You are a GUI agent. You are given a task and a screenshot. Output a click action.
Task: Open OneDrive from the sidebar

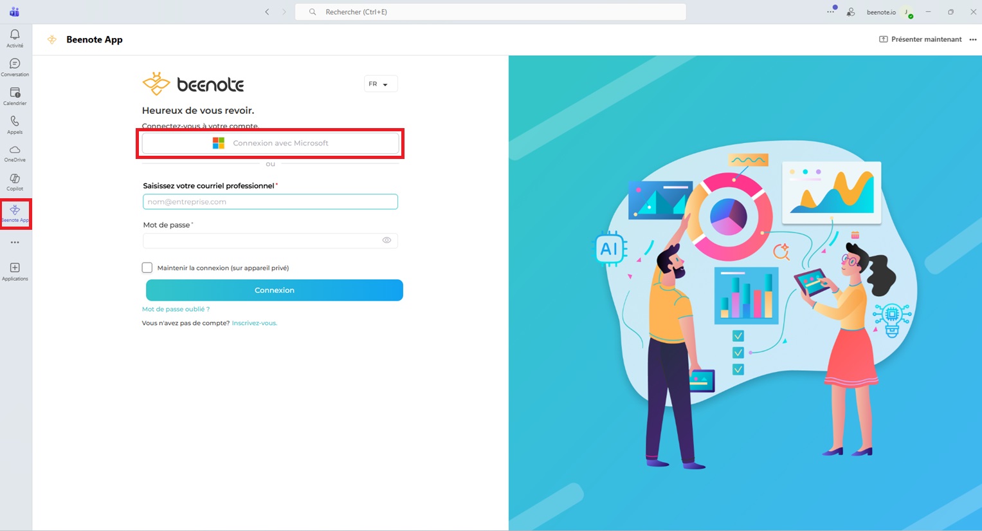[15, 153]
